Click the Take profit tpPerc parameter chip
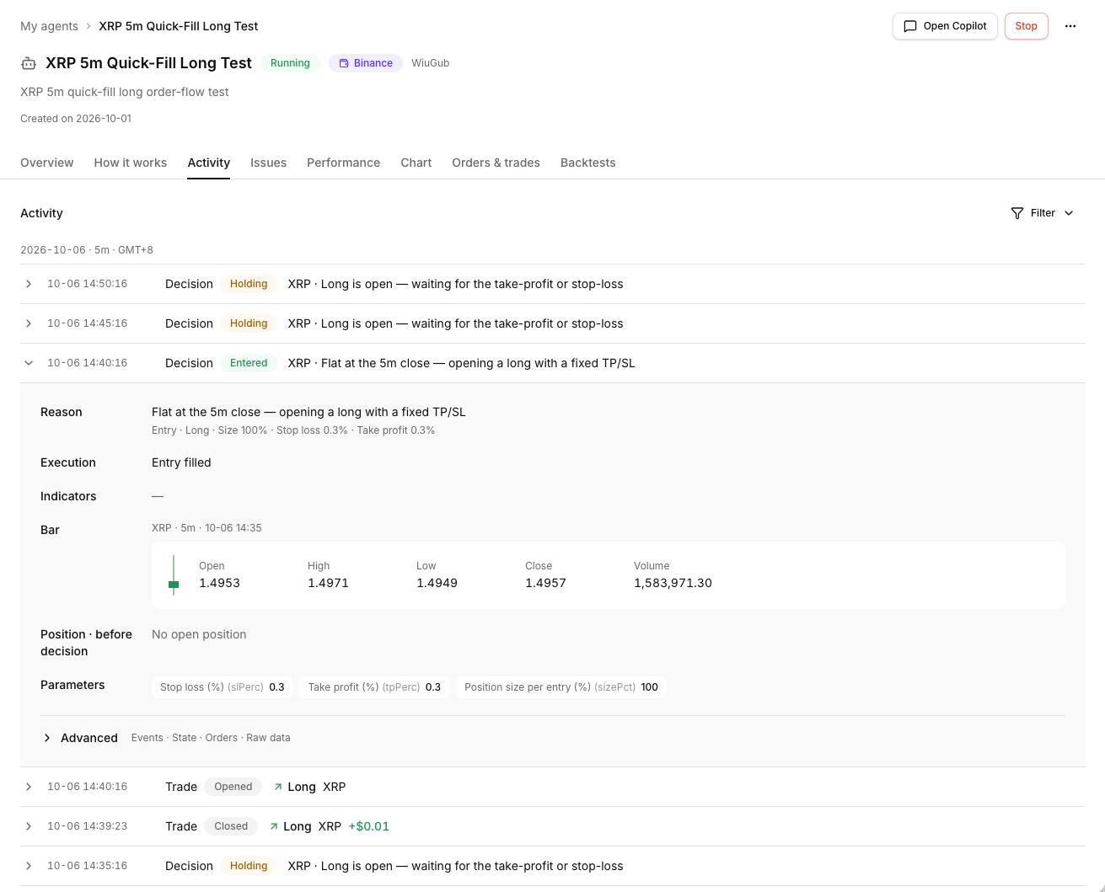1105x892 pixels. [374, 687]
